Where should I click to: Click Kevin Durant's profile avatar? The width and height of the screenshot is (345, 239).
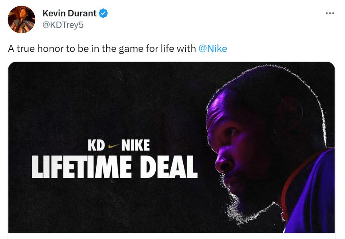pyautogui.click(x=22, y=19)
